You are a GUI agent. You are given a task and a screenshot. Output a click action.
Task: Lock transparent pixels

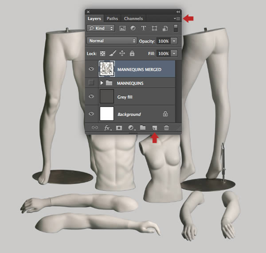pos(102,54)
